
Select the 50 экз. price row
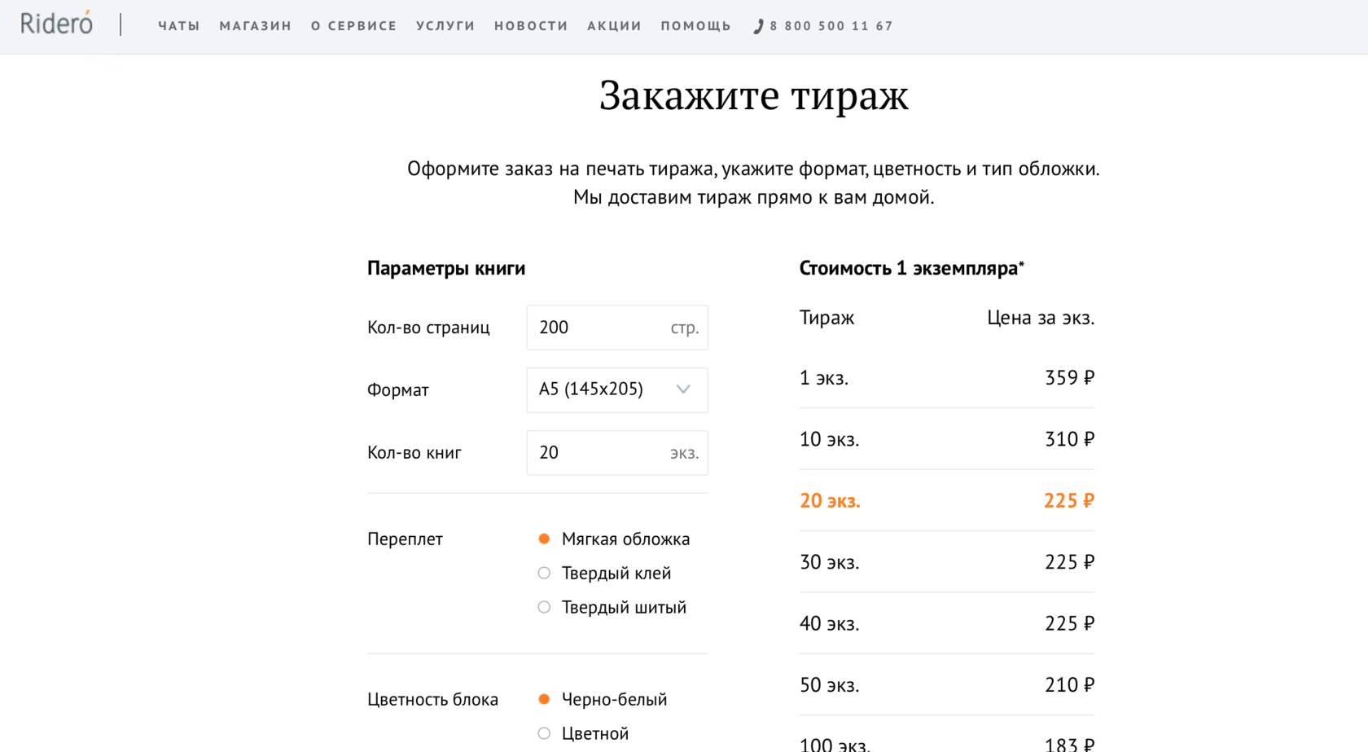pos(947,685)
